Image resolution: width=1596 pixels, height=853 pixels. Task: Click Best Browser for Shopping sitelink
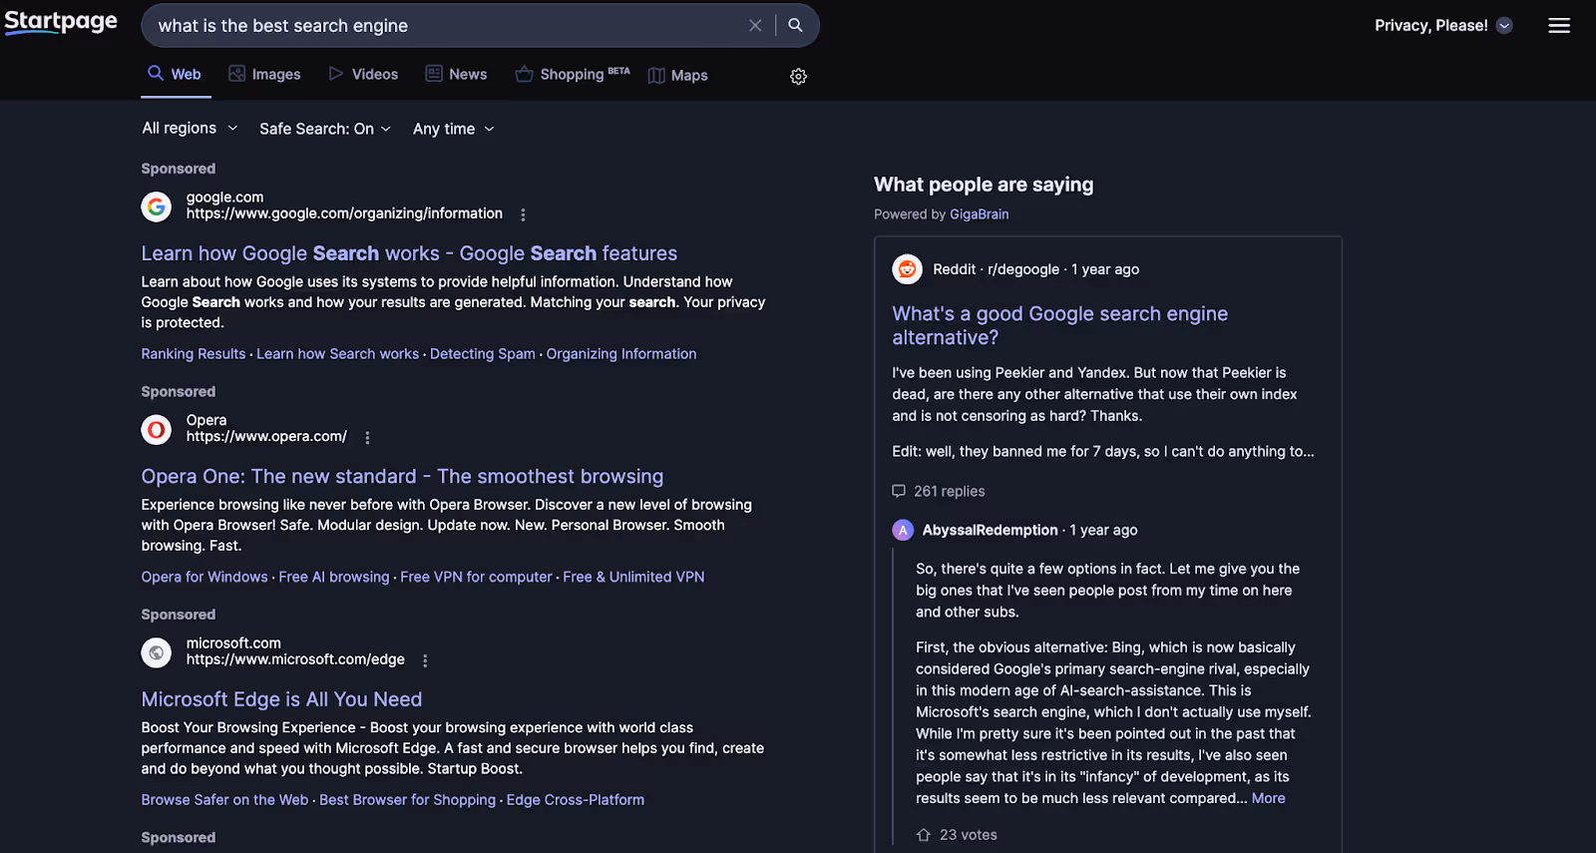407,800
